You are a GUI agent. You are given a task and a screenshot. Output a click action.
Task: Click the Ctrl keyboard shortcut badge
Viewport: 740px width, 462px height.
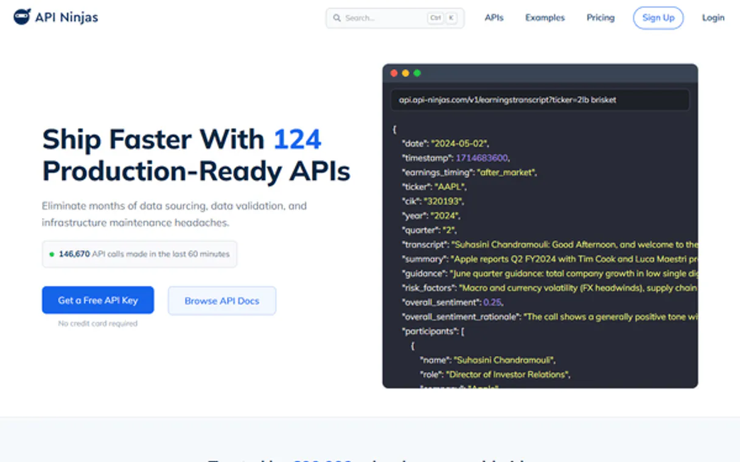(435, 18)
